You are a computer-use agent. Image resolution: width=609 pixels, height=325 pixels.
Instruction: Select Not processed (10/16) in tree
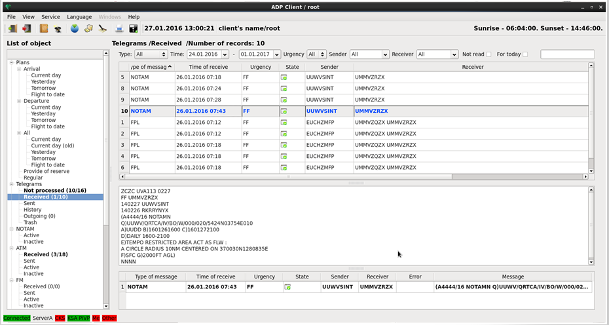[x=54, y=191]
